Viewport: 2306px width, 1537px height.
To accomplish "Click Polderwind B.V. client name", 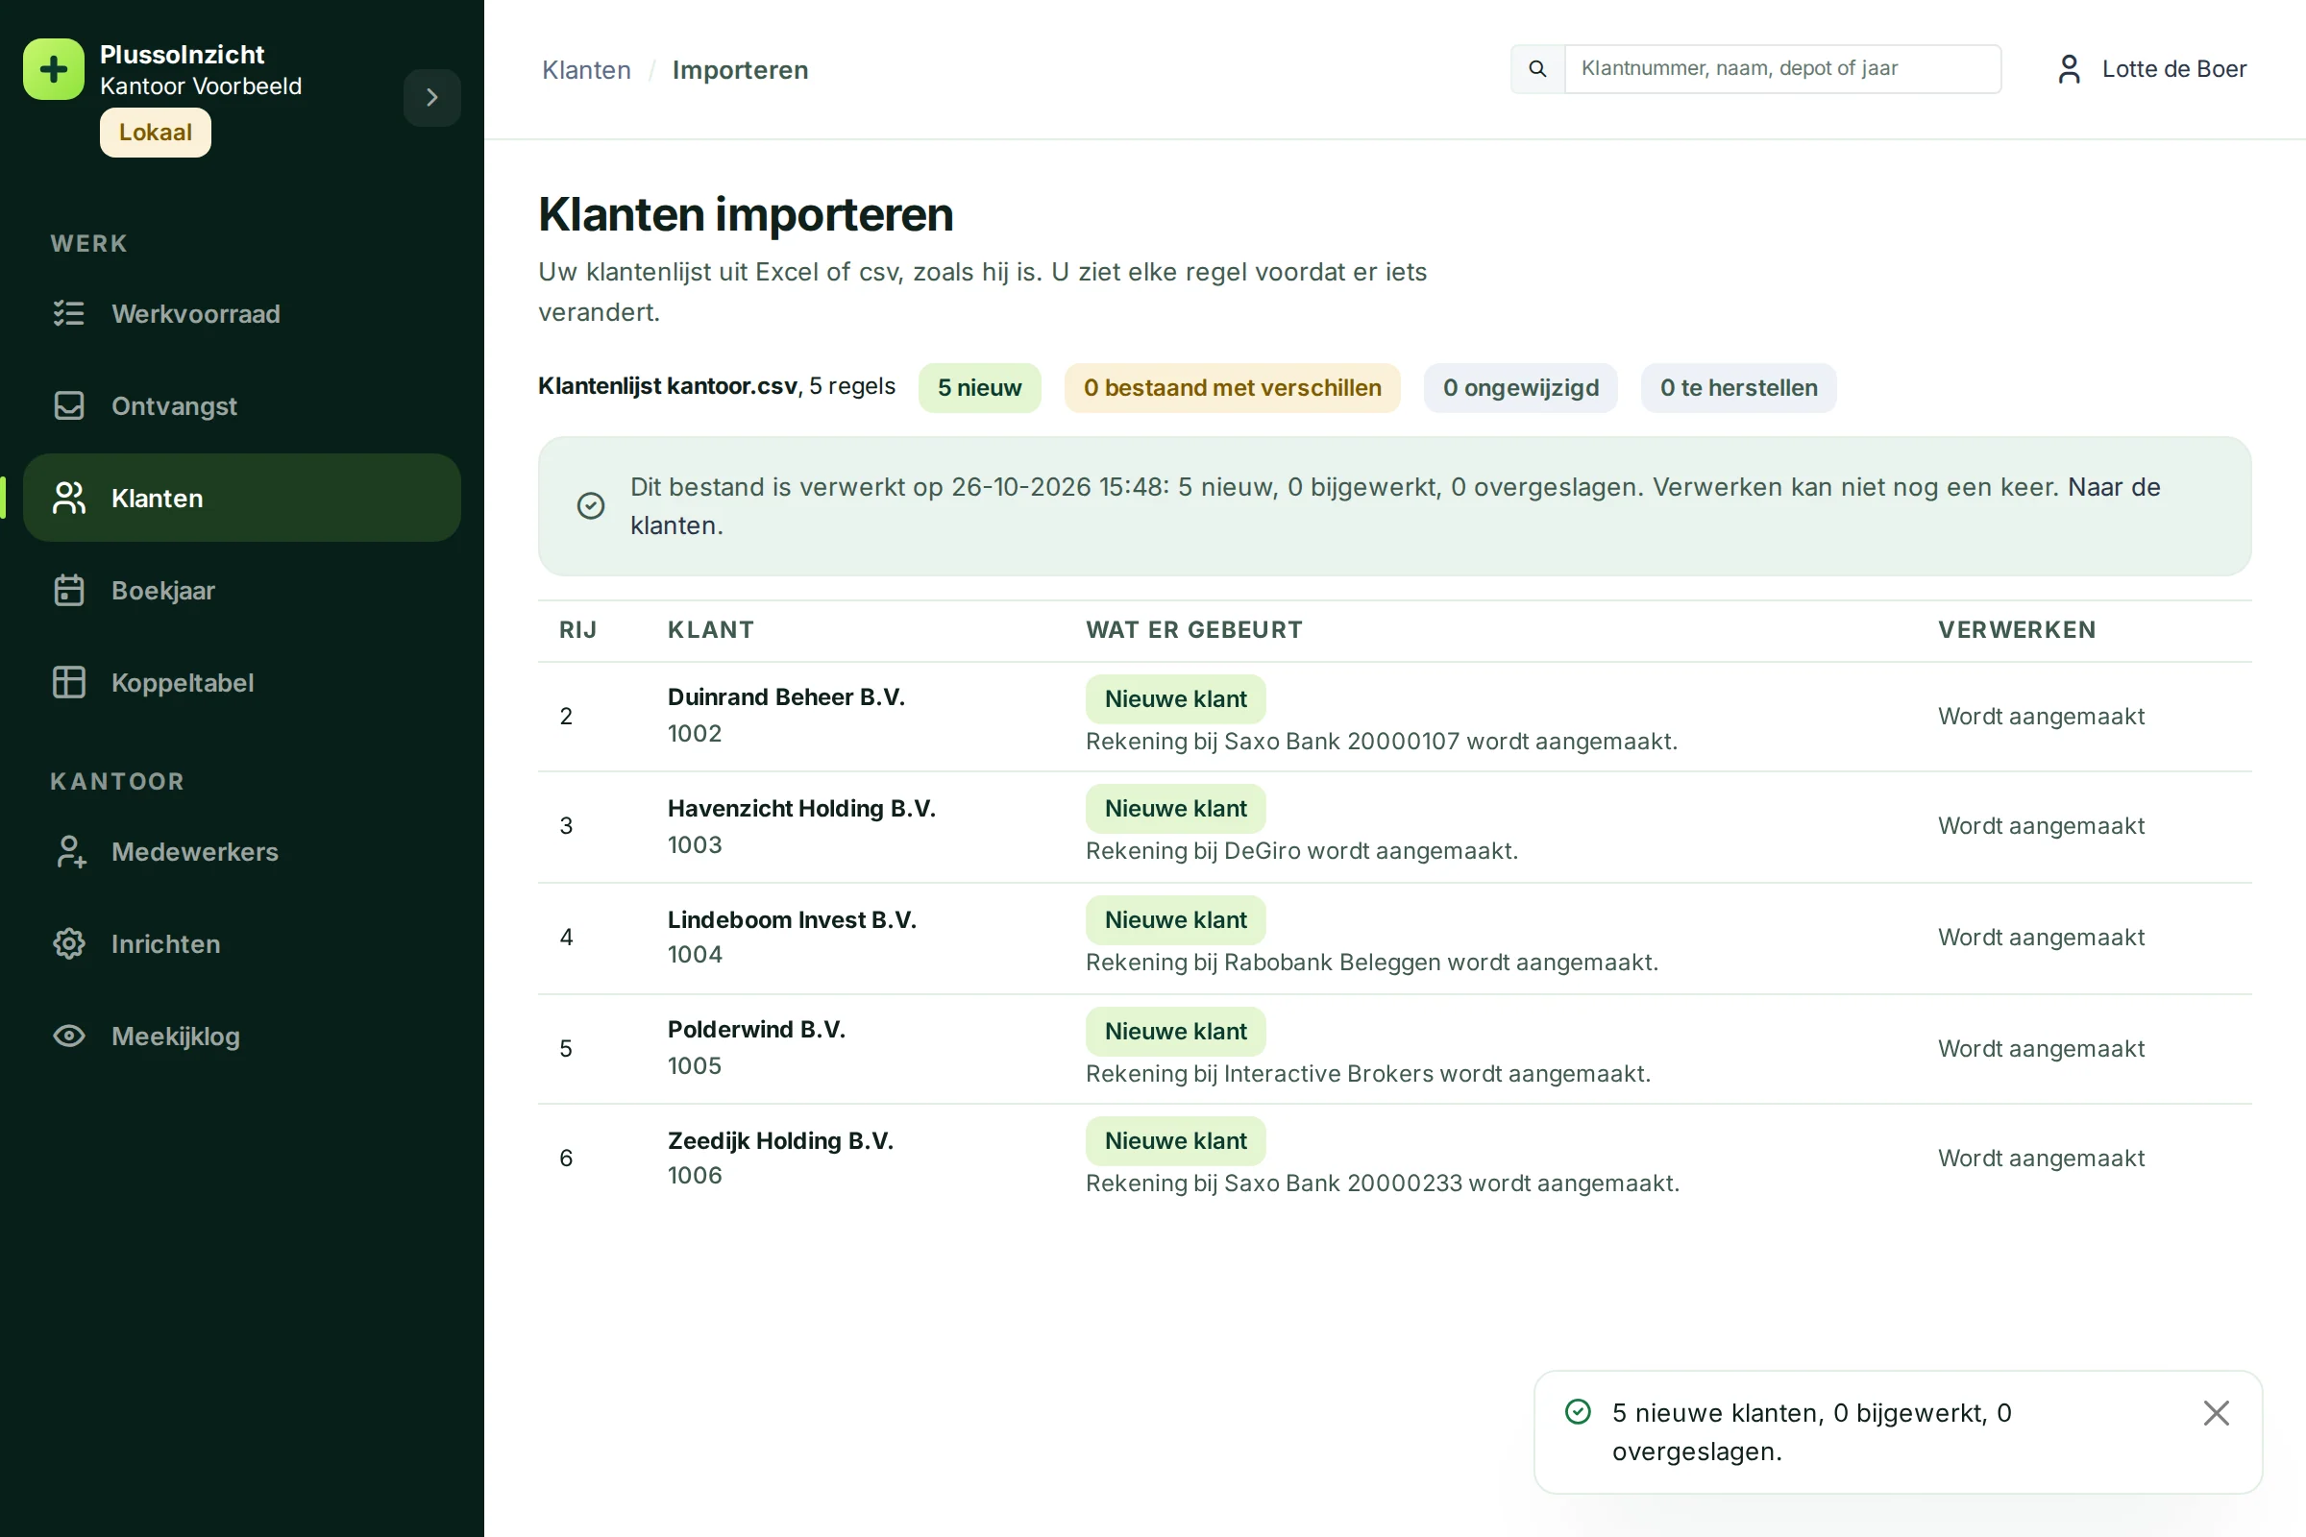I will click(x=756, y=1029).
